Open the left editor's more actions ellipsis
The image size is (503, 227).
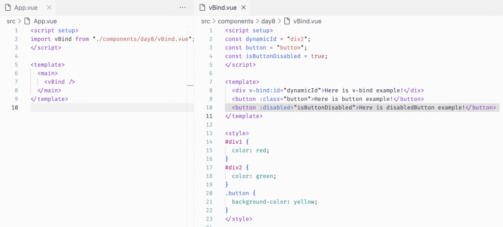point(183,7)
